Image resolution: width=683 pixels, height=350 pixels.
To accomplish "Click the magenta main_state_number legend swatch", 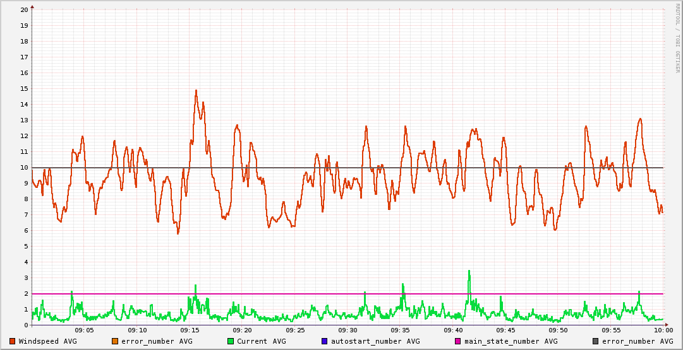I will point(458,341).
